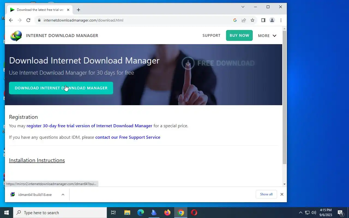This screenshot has width=349, height=218.
Task: Open the notification center icon
Action: (x=340, y=213)
